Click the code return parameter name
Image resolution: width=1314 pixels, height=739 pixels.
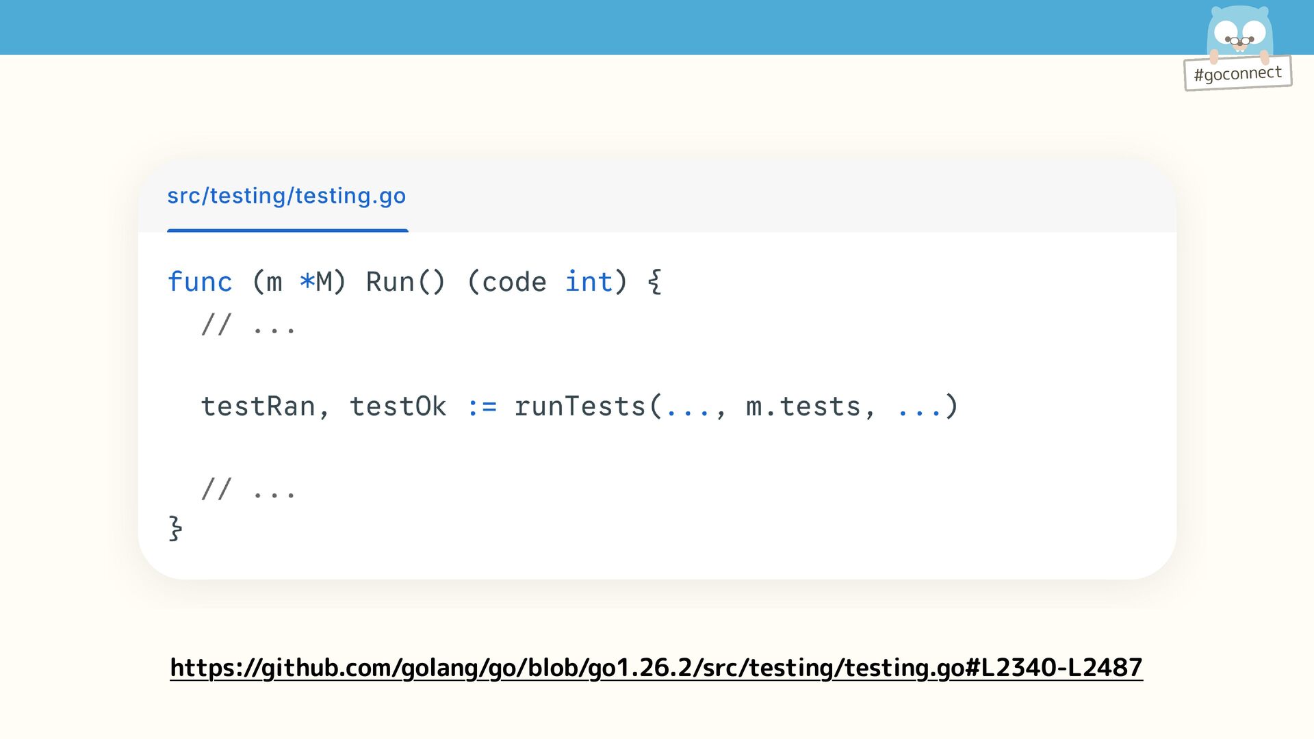point(514,282)
